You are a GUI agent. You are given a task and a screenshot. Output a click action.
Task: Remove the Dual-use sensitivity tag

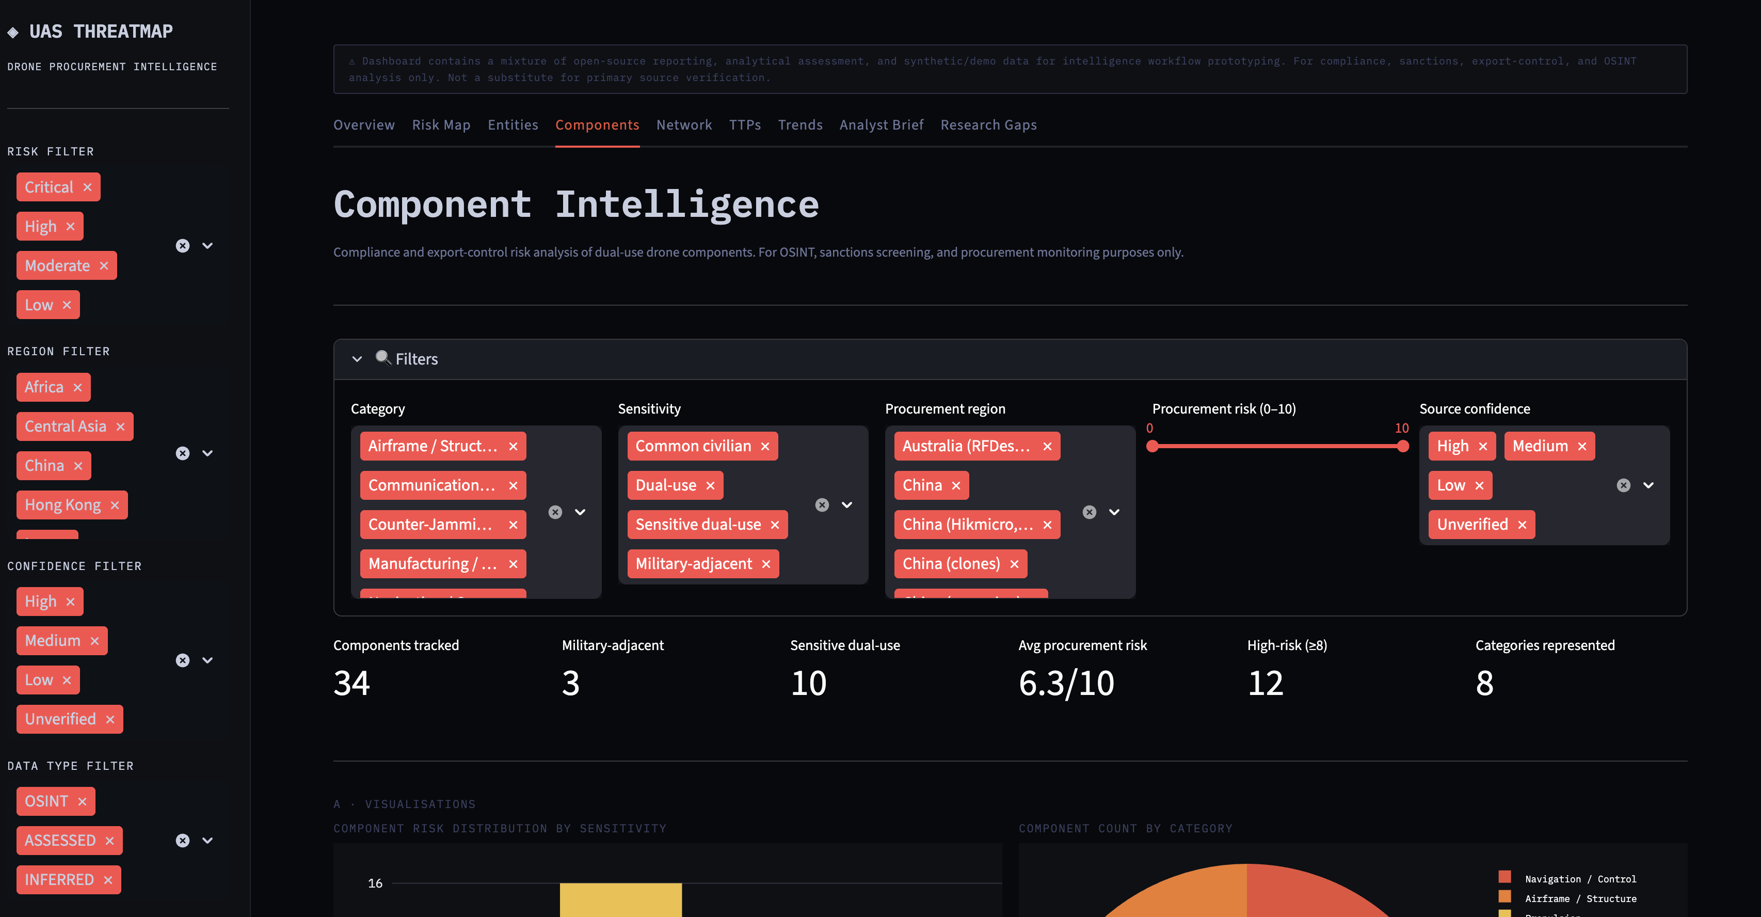tap(710, 485)
